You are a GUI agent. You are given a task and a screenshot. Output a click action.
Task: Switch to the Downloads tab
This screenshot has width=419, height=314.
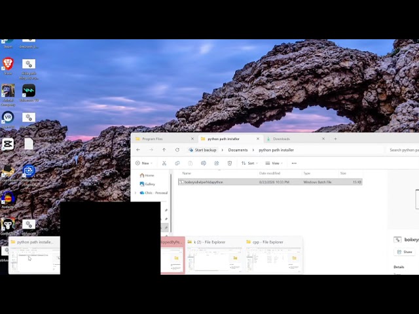point(295,139)
